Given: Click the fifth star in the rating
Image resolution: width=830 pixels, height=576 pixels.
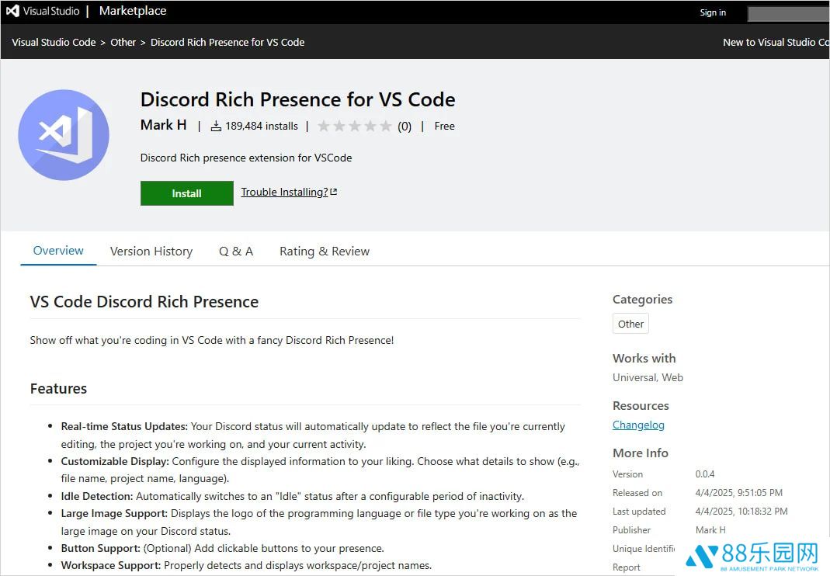Looking at the screenshot, I should coord(386,126).
